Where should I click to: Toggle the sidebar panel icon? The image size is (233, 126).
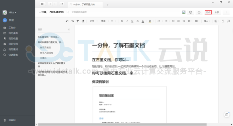tap(43, 4)
